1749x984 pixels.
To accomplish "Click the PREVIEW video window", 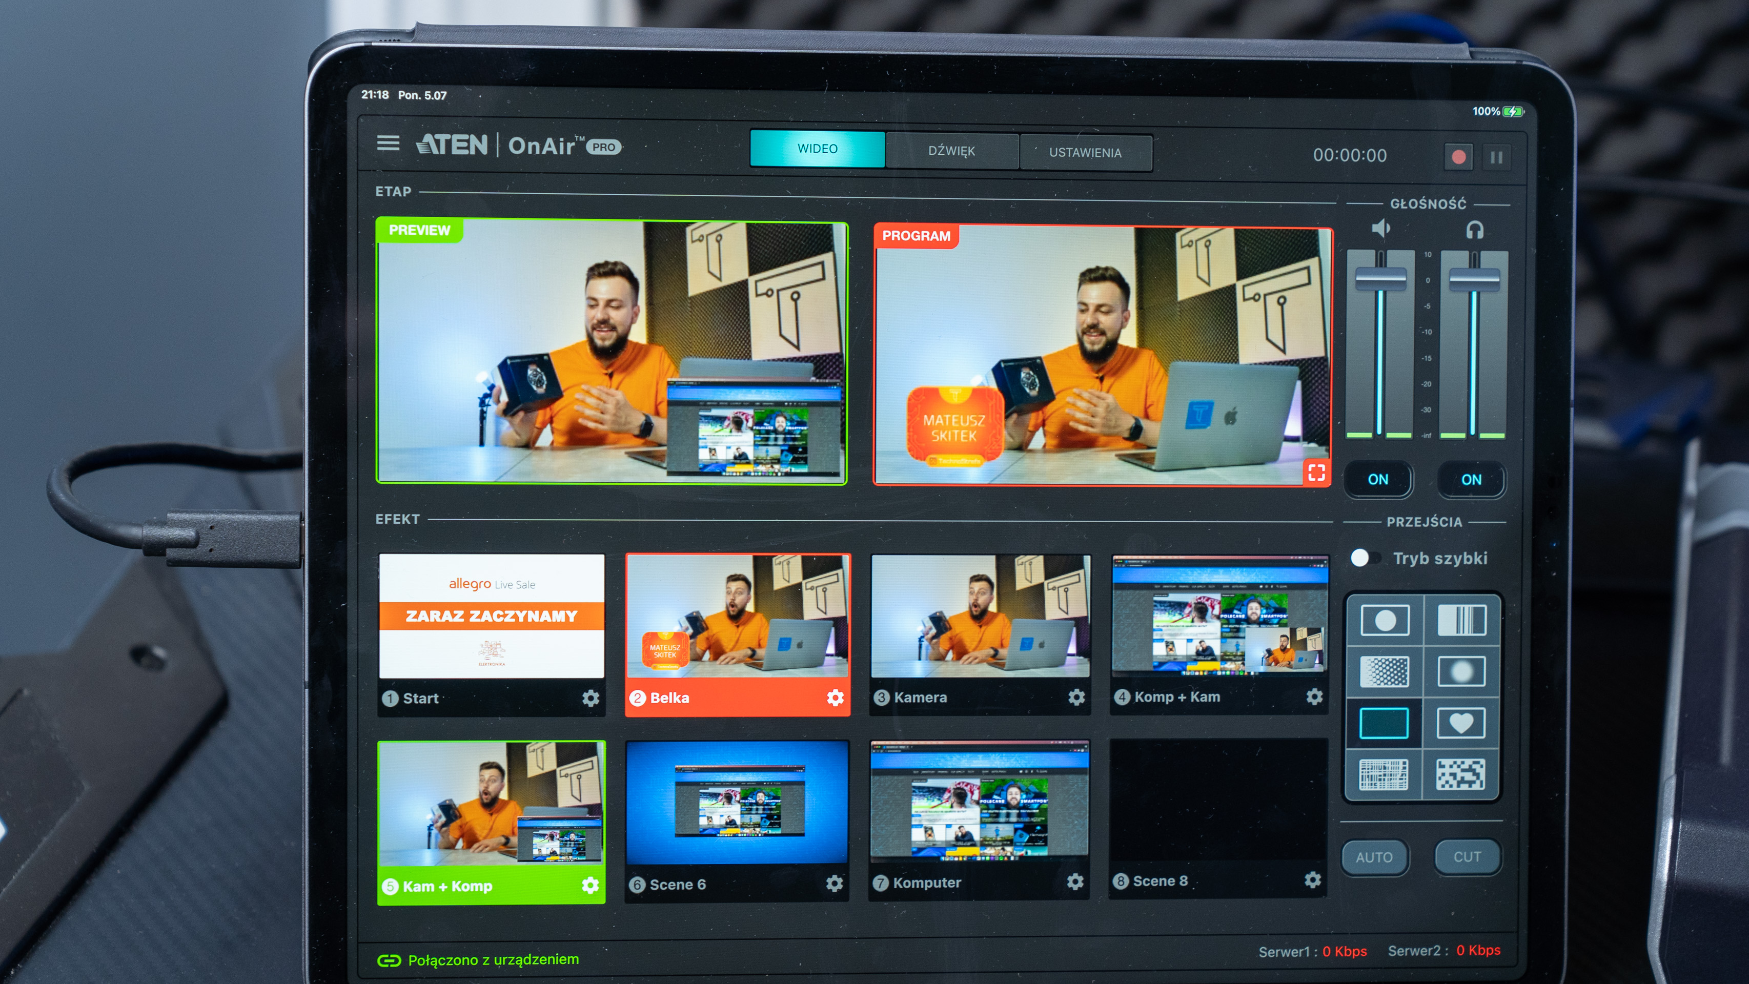I will [x=613, y=352].
